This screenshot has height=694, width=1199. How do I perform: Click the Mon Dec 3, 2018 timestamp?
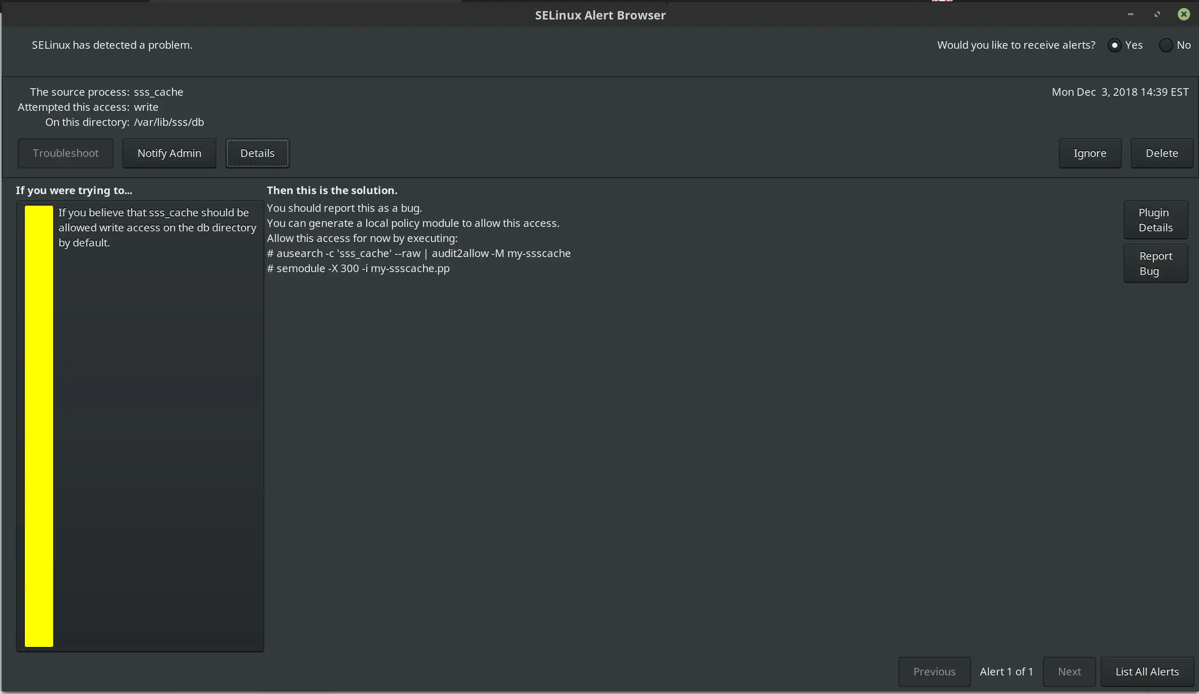(1120, 92)
